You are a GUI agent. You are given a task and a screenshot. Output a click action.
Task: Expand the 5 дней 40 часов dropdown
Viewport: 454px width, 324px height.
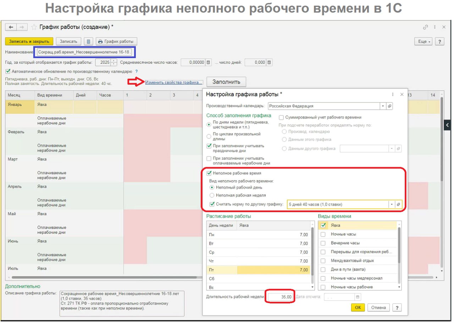[x=392, y=204]
